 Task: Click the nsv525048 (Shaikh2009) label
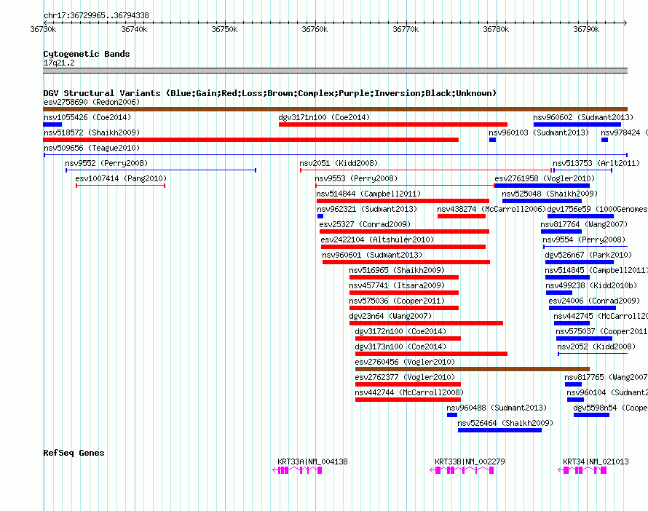click(550, 194)
